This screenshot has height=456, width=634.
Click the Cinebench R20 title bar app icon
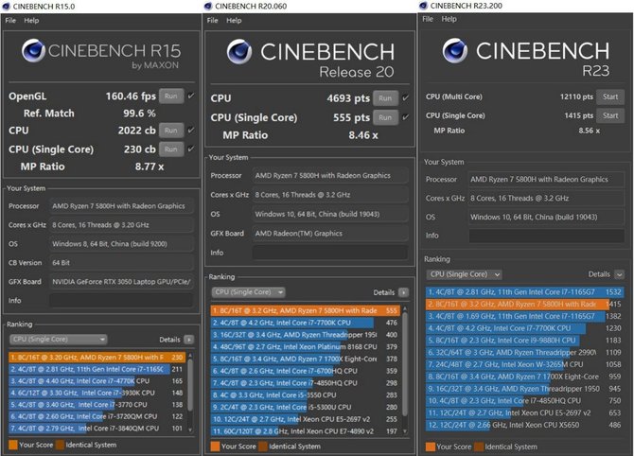pos(210,6)
